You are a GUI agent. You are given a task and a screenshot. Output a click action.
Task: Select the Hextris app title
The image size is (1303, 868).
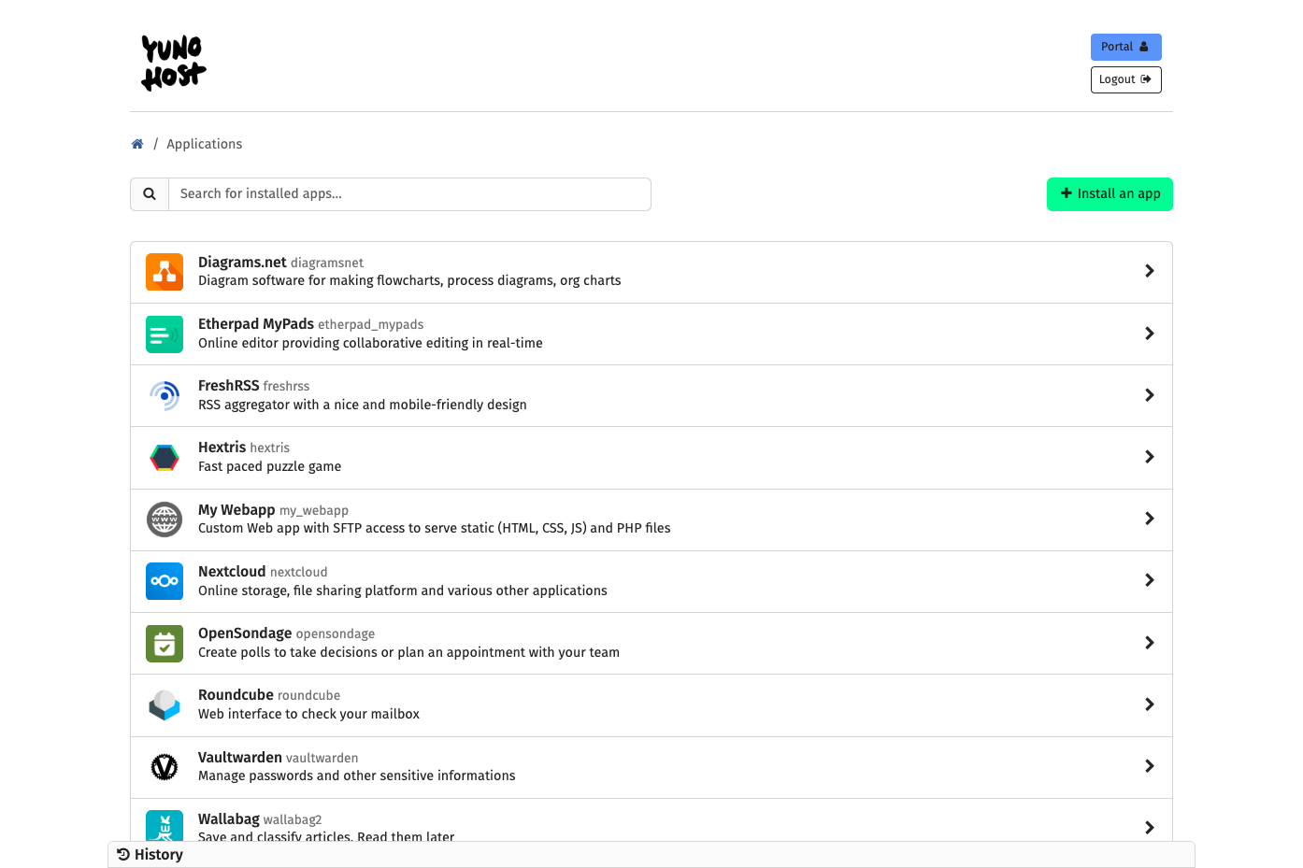[222, 448]
